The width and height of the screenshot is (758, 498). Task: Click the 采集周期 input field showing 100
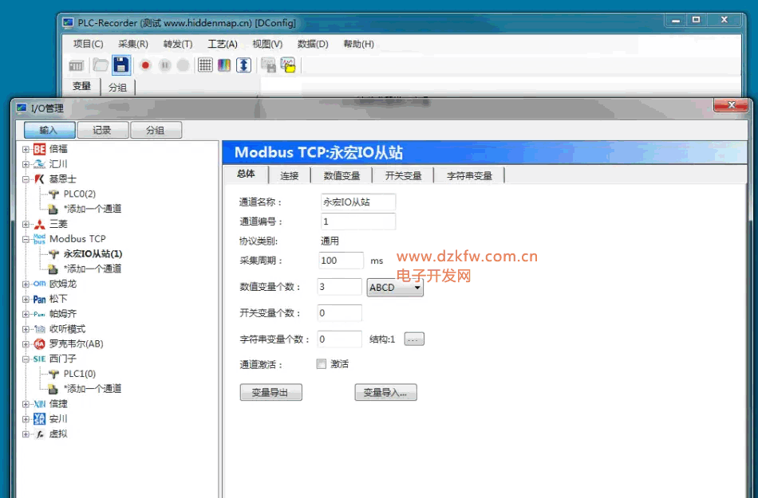pyautogui.click(x=341, y=261)
